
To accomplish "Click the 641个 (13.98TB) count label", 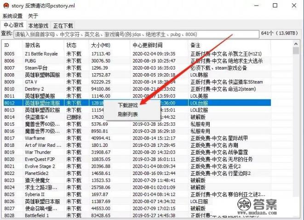I will pyautogui.click(x=279, y=33).
